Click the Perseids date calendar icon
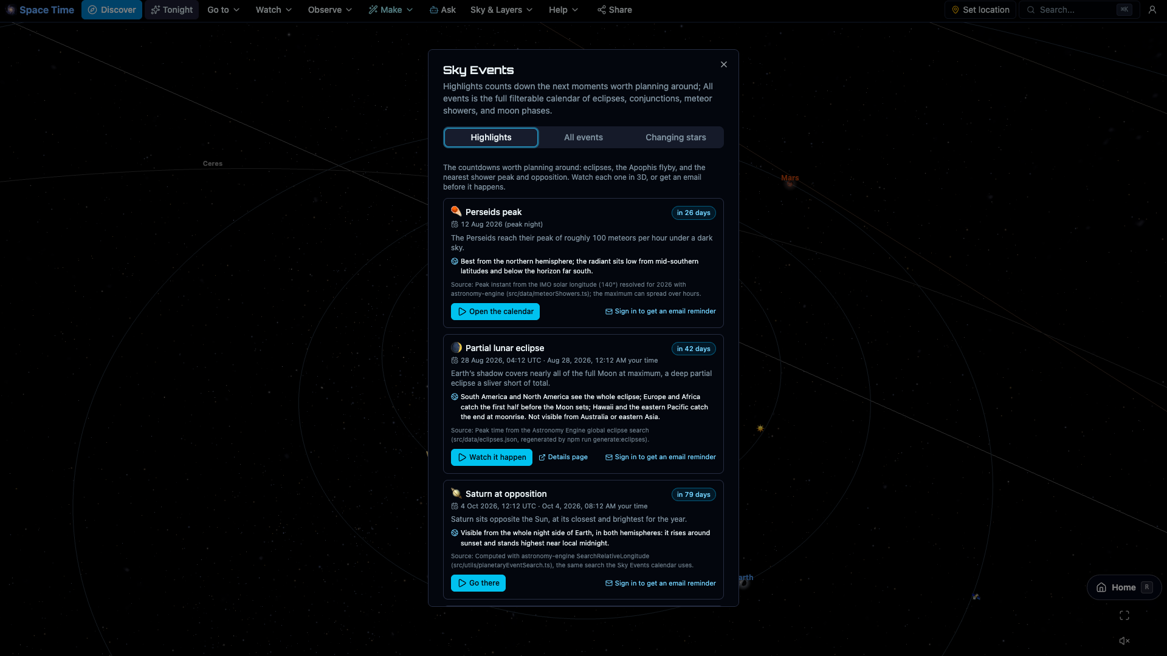Image resolution: width=1167 pixels, height=656 pixels. (455, 224)
